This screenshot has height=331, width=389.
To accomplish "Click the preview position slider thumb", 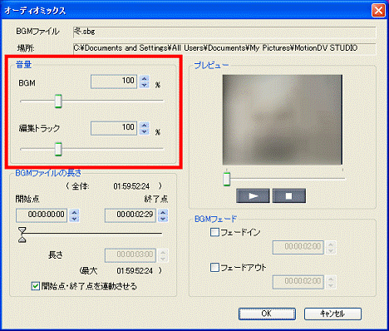I will pyautogui.click(x=227, y=179).
